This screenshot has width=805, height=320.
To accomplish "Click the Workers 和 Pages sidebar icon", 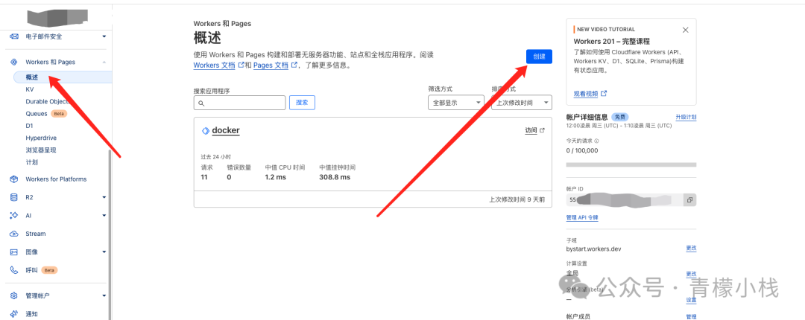I will [x=14, y=62].
